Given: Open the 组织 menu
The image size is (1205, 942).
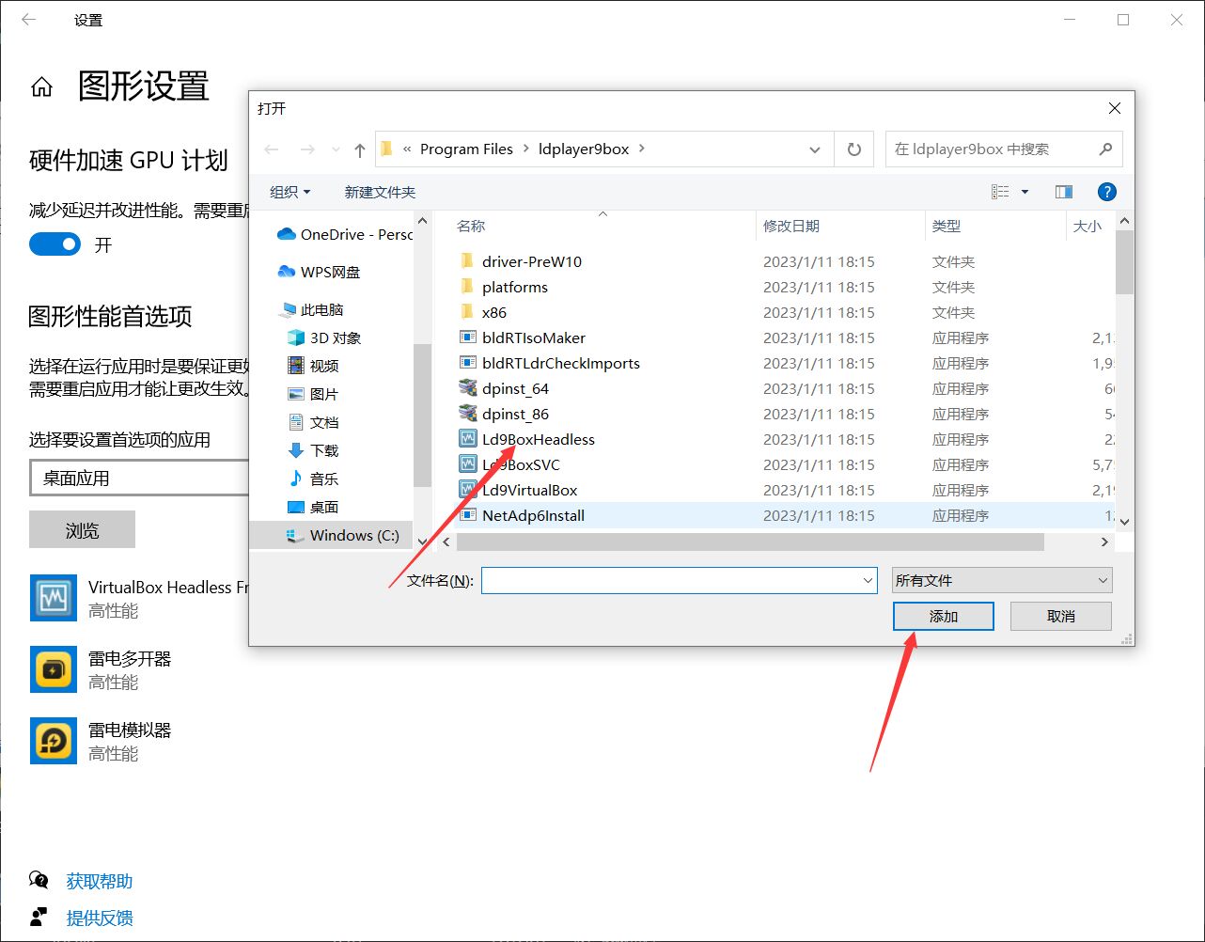Looking at the screenshot, I should (290, 192).
